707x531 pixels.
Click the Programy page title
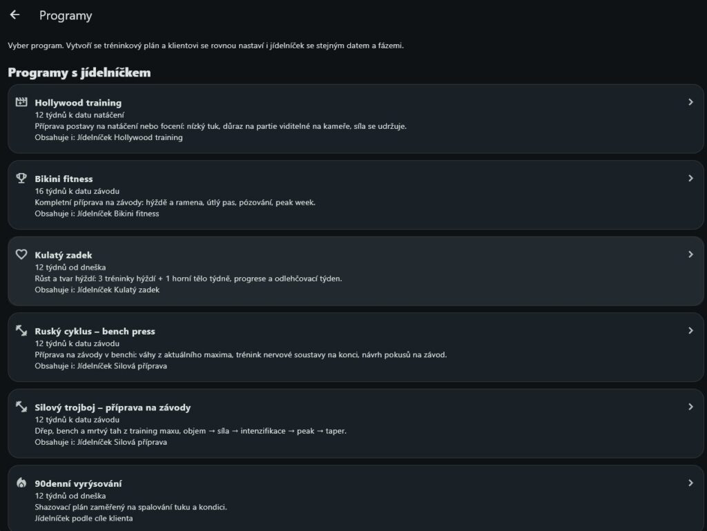click(66, 15)
